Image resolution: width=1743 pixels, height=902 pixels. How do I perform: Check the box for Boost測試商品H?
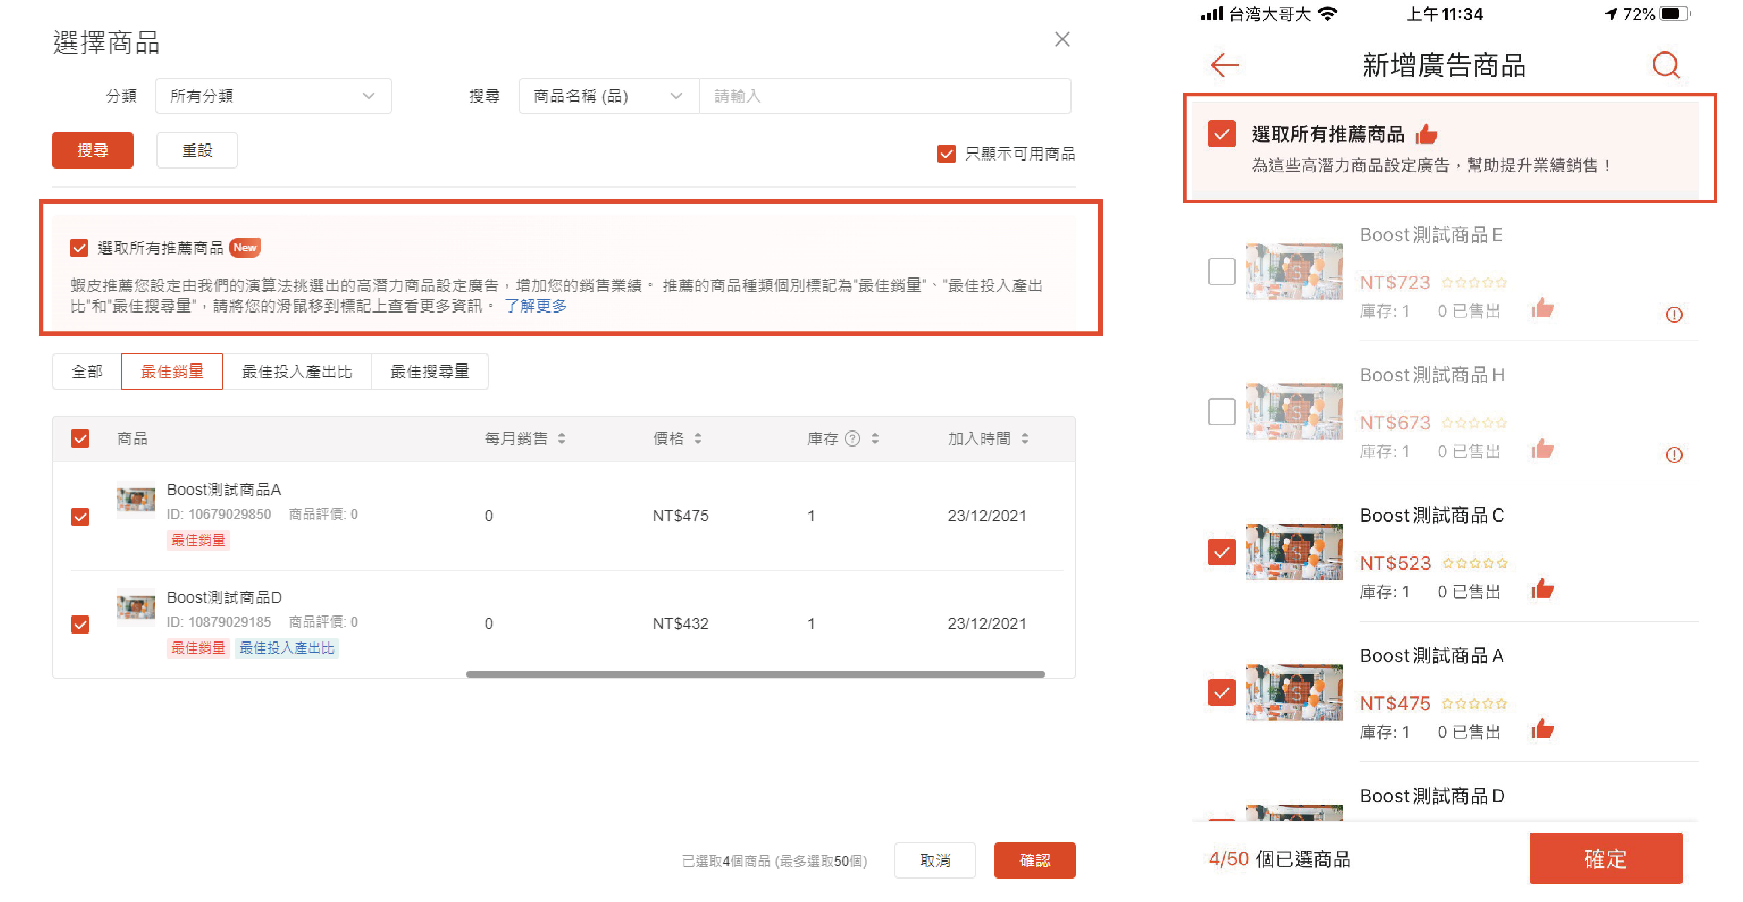1221,411
